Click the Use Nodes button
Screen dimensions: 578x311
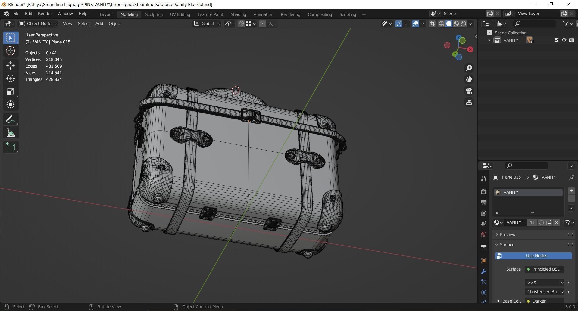[x=533, y=256]
